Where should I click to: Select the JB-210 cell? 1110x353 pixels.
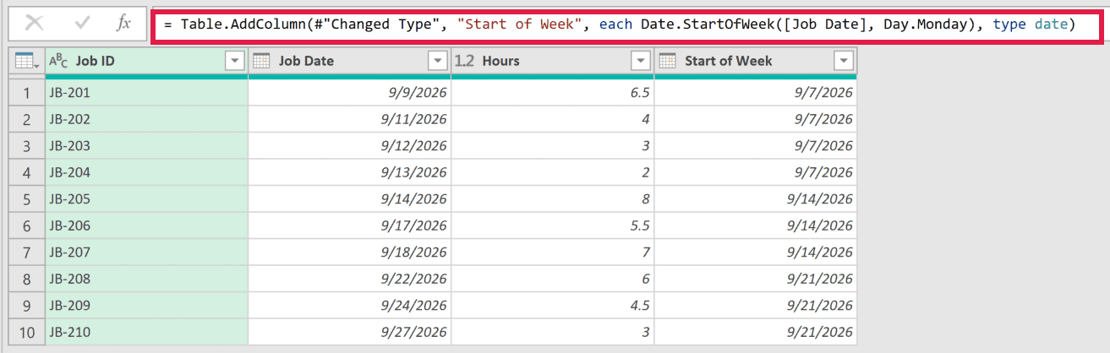tap(146, 332)
